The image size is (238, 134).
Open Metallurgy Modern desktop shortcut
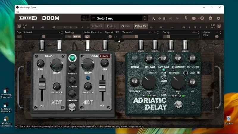tap(6, 107)
